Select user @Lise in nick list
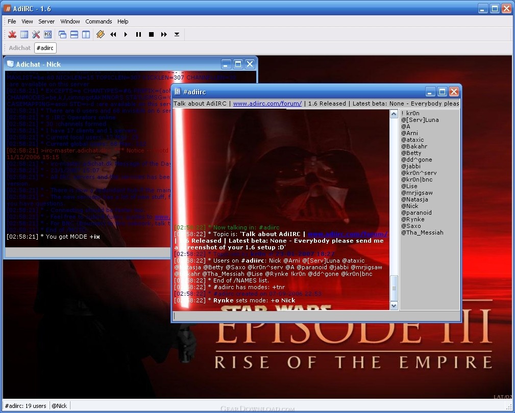The image size is (515, 413). point(409,186)
